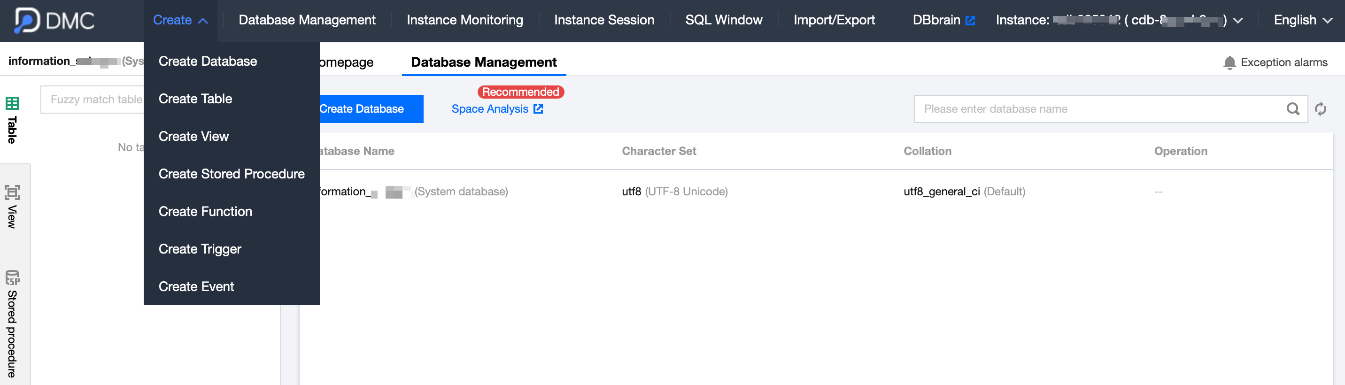The width and height of the screenshot is (1345, 385).
Task: Open the Stored procedure sidebar icon
Action: click(12, 277)
